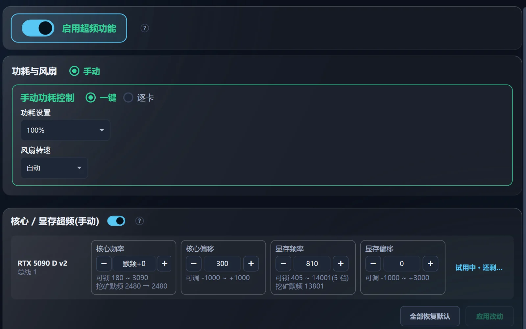Screen dimensions: 526x329
Task: Click the 手动功耗控制 heading
Action: 47,98
